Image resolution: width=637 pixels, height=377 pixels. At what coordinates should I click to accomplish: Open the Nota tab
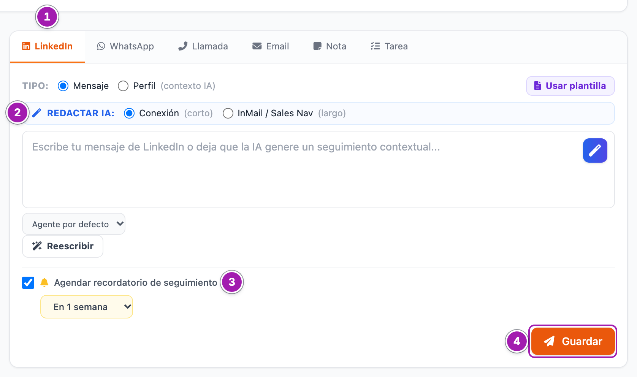[x=330, y=46]
